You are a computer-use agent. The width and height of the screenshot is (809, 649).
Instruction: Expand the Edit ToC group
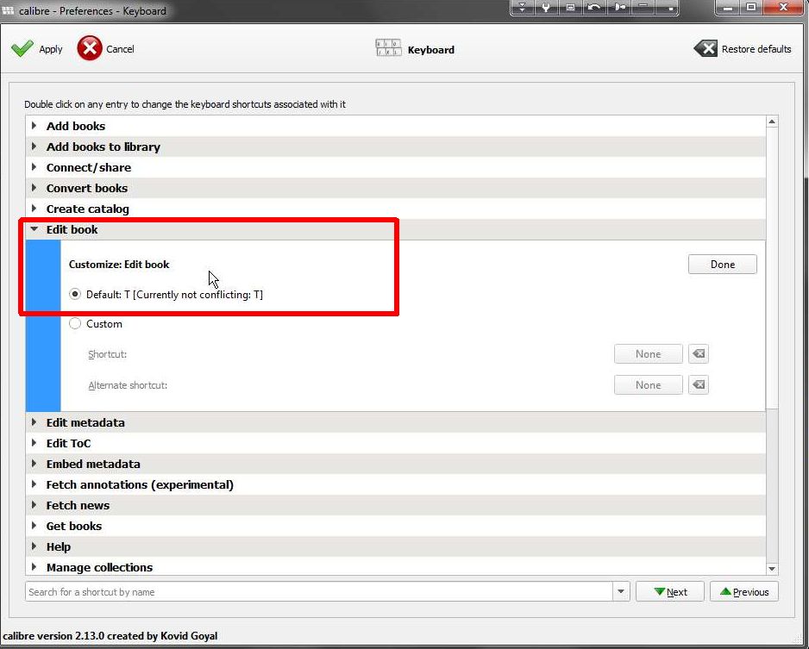click(34, 443)
